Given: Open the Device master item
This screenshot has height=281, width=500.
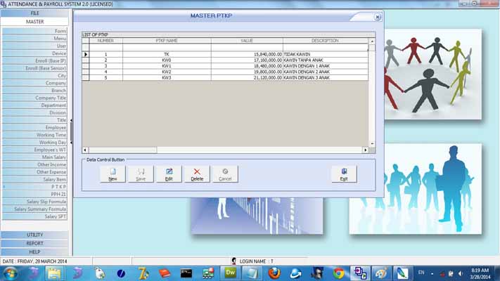Looking at the screenshot, I should (34, 53).
